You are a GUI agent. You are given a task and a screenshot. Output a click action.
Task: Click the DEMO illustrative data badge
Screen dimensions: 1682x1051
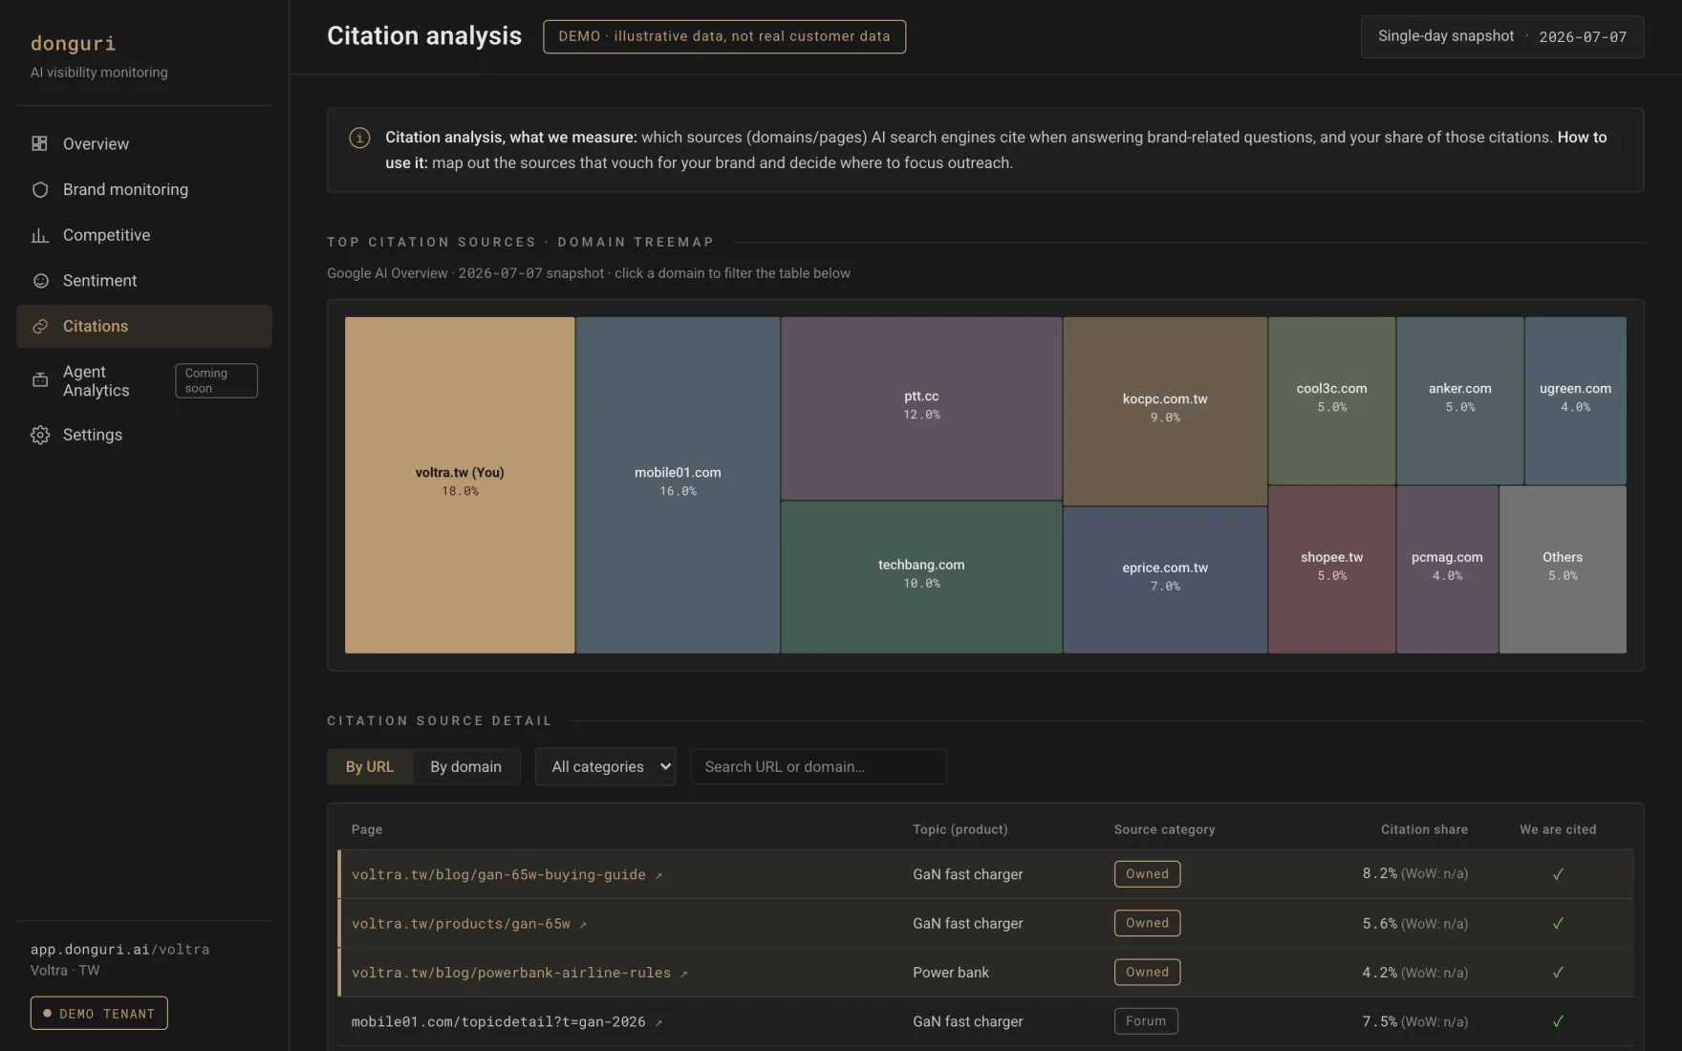point(724,36)
